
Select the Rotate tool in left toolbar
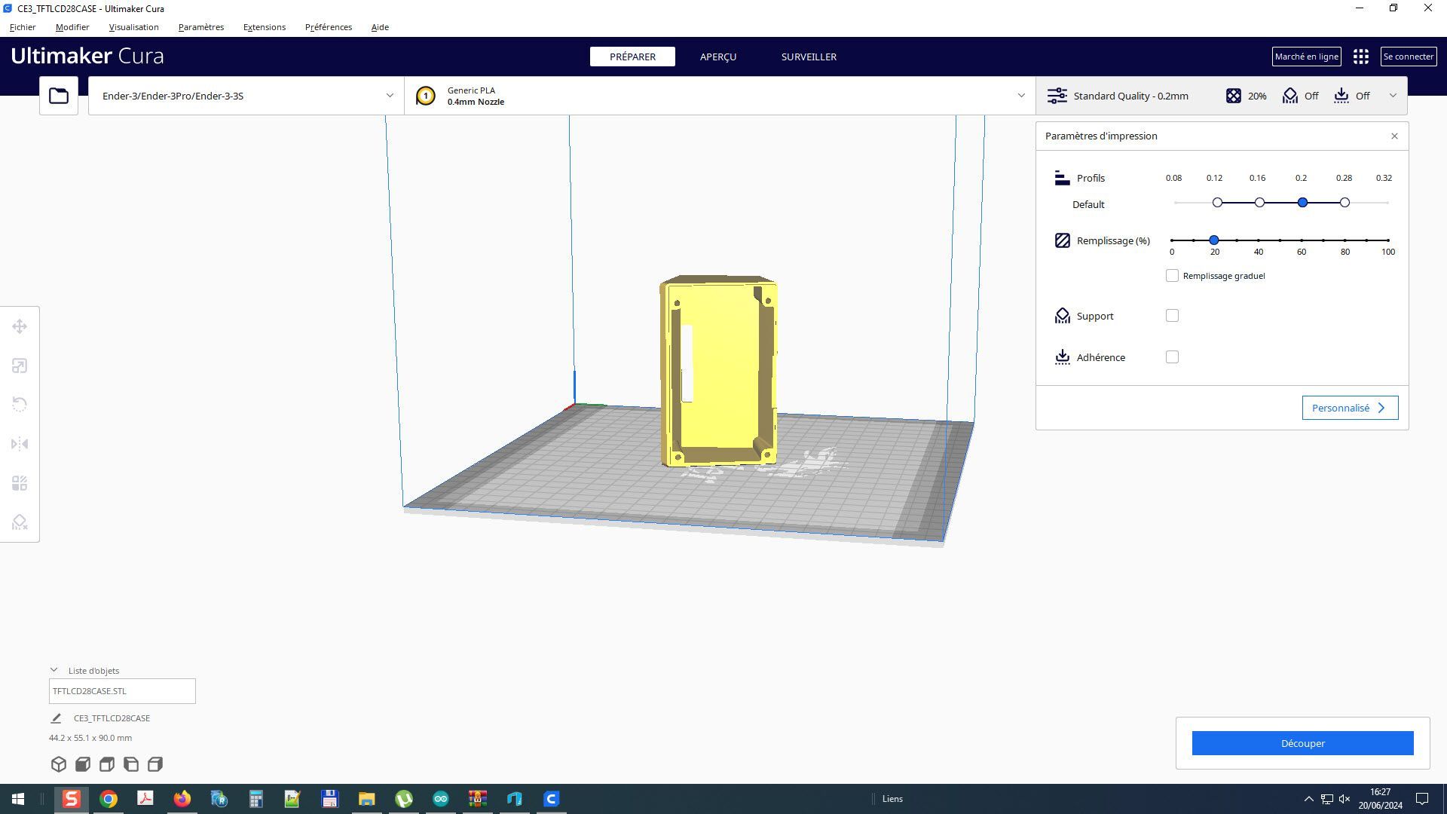pyautogui.click(x=20, y=405)
